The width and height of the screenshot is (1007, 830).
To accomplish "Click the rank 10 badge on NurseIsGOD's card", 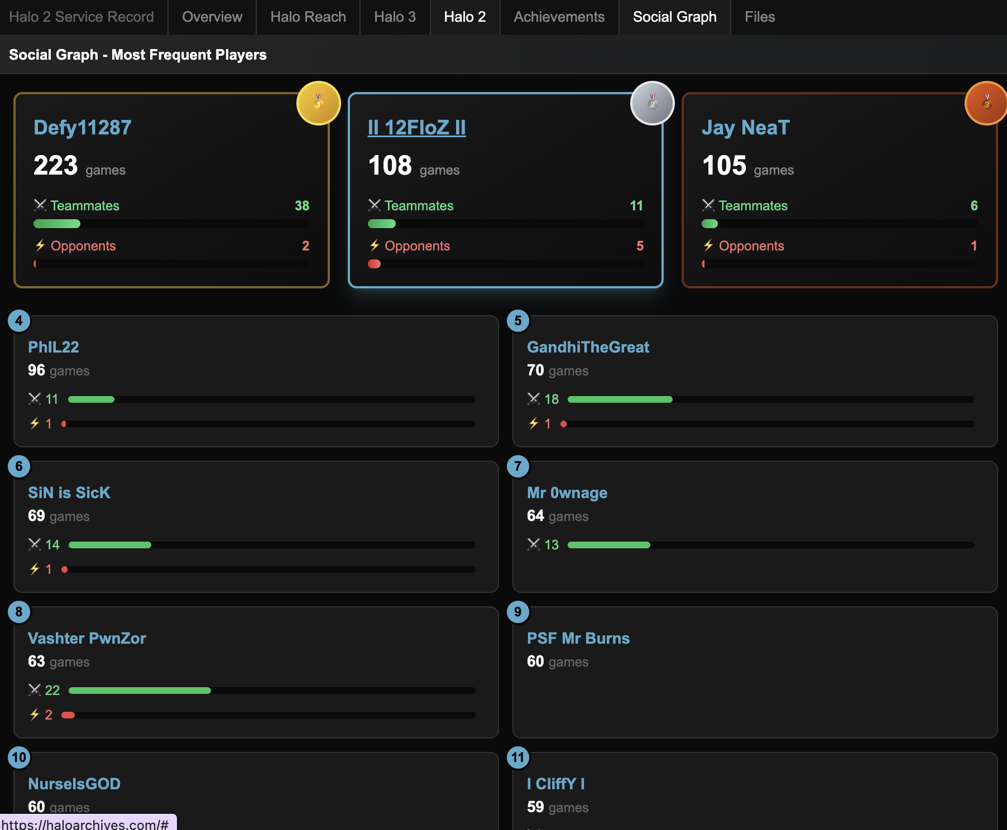I will (18, 757).
